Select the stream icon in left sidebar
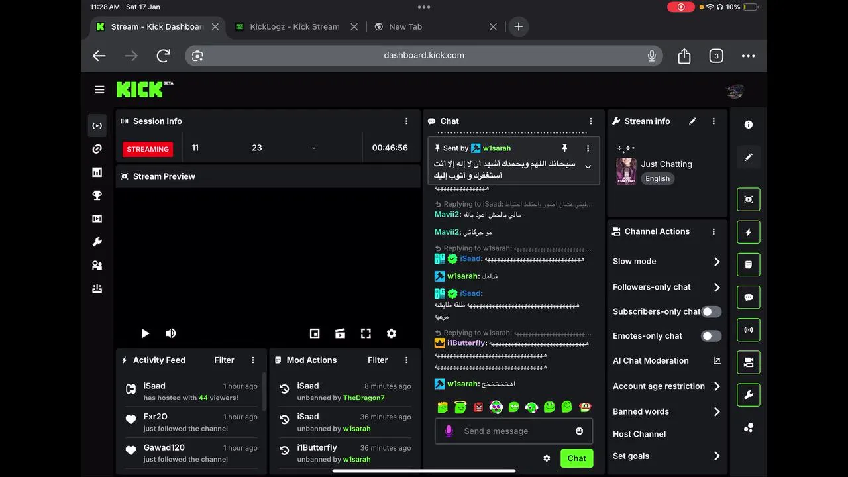This screenshot has width=848, height=477. click(97, 125)
